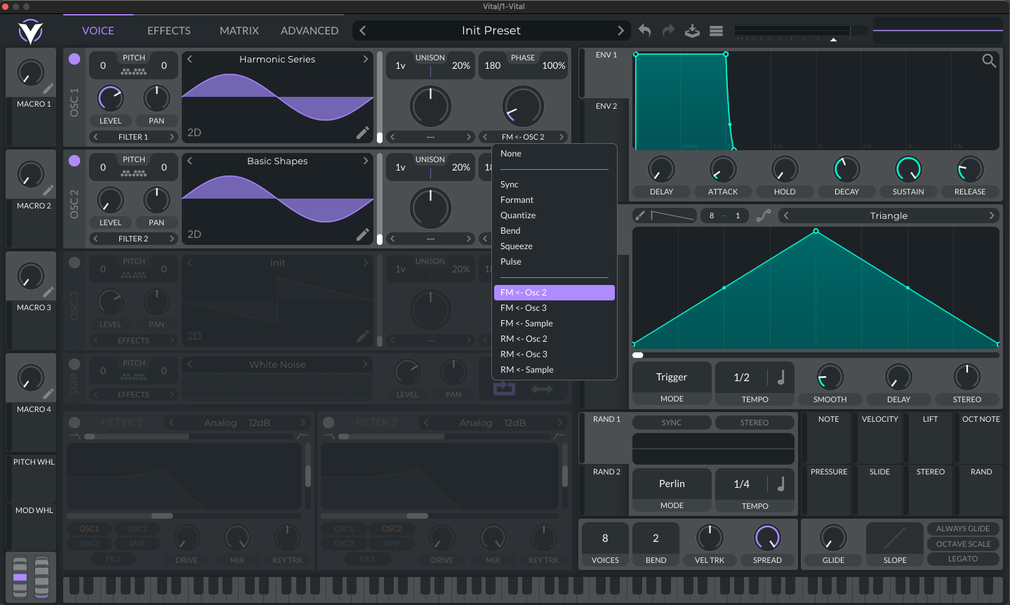Click the LFO paint brush icon
1010x605 pixels.
[x=639, y=215]
